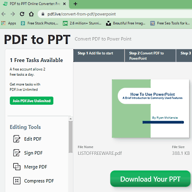
Task: Click the pdf.live URL in address bar
Action: (81, 14)
